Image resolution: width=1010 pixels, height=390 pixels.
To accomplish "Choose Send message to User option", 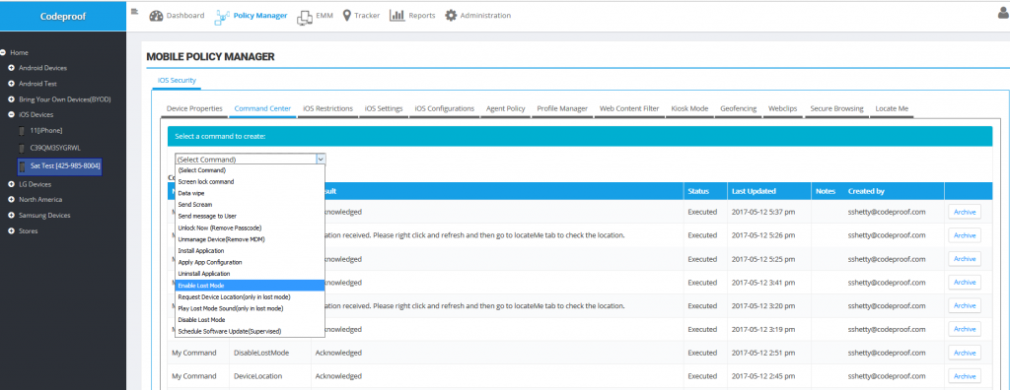I will click(250, 217).
